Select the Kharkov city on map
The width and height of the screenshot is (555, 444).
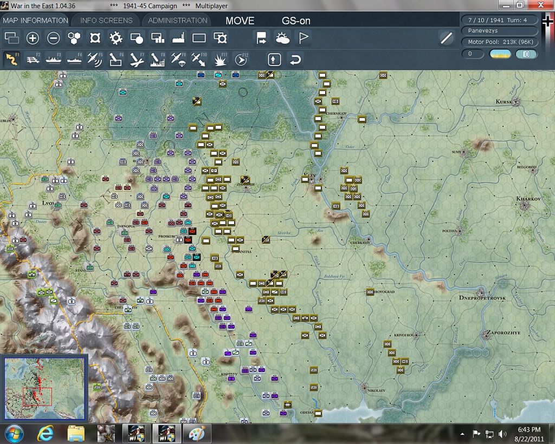tap(525, 205)
